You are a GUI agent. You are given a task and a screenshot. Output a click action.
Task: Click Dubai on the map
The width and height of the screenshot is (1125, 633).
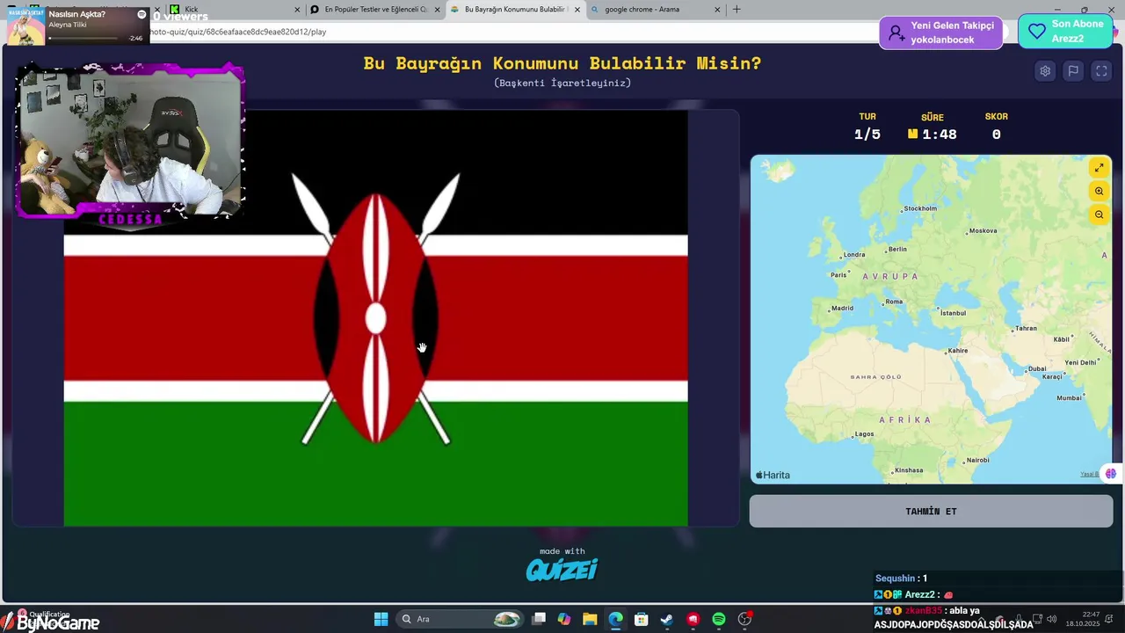pyautogui.click(x=1034, y=369)
